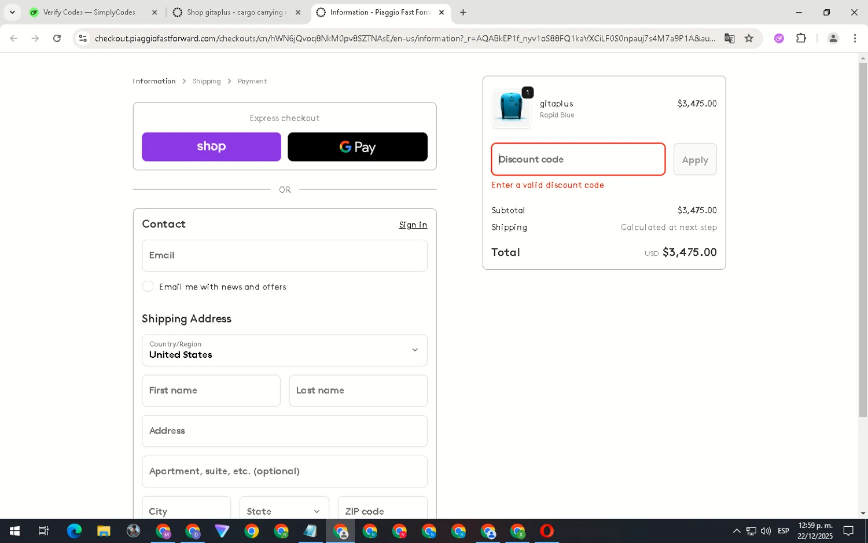
Task: Open the translate page icon
Action: click(729, 38)
